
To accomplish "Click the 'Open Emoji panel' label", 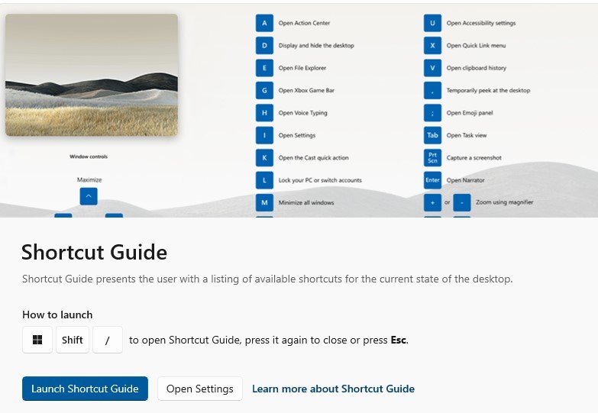I will point(470,113).
